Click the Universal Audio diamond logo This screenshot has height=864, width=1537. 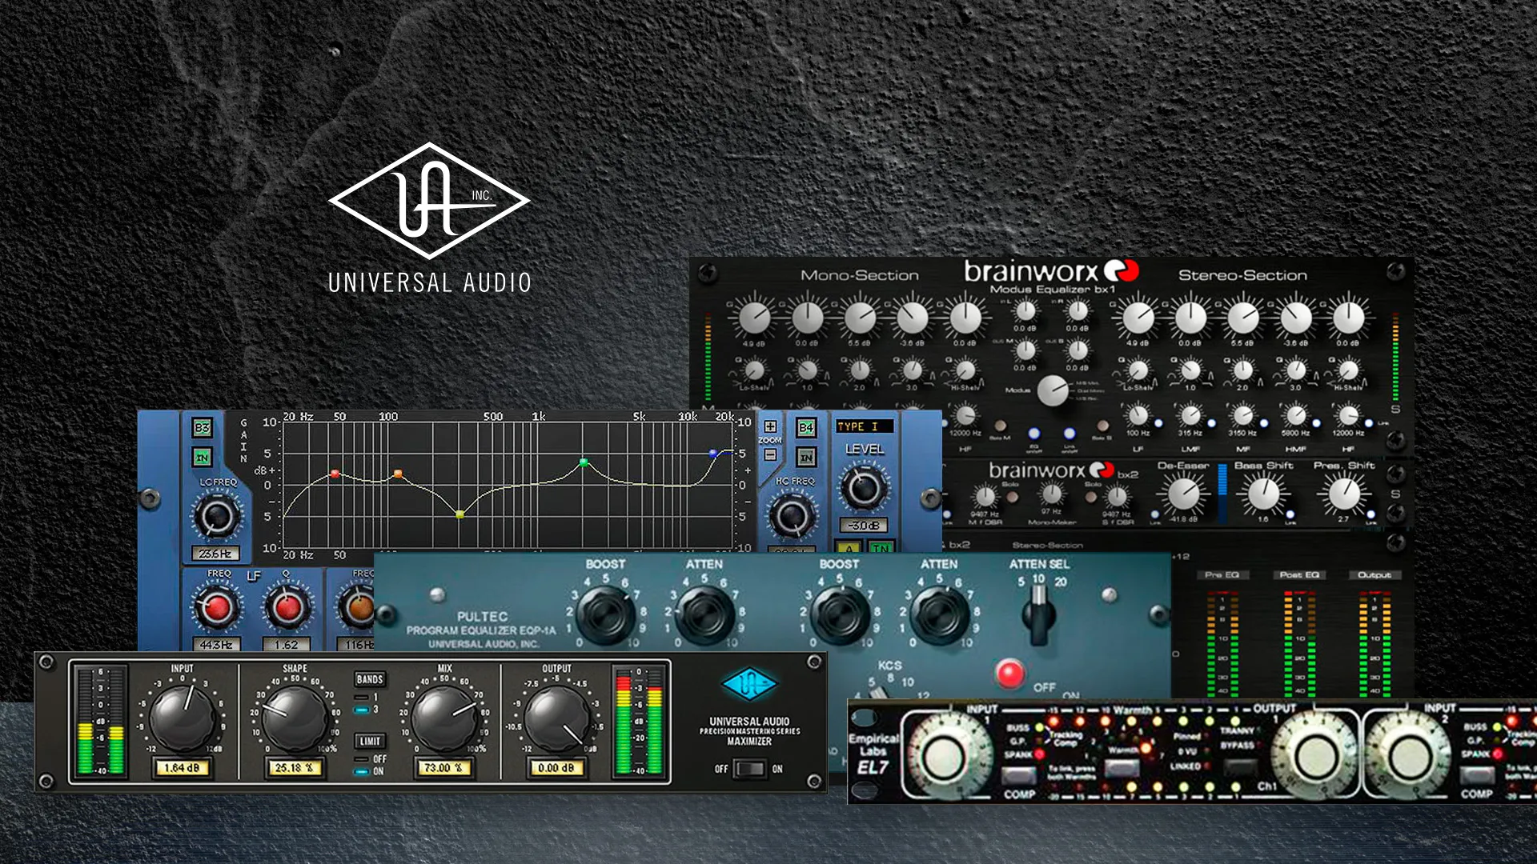429,201
